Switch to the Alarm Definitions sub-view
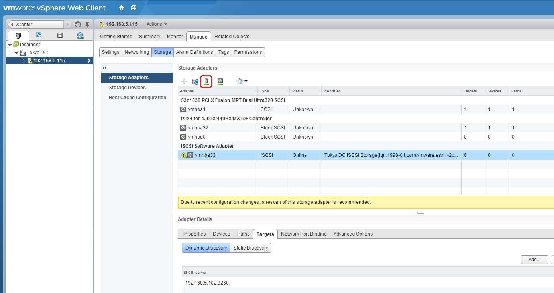The width and height of the screenshot is (554, 293). pyautogui.click(x=194, y=52)
